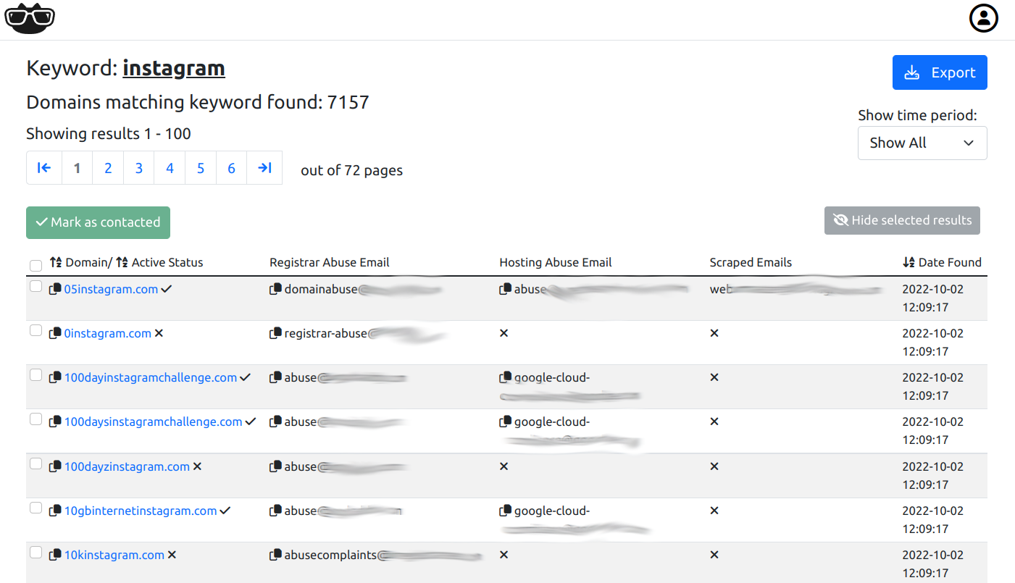Open the Show All time period dropdown

click(922, 143)
